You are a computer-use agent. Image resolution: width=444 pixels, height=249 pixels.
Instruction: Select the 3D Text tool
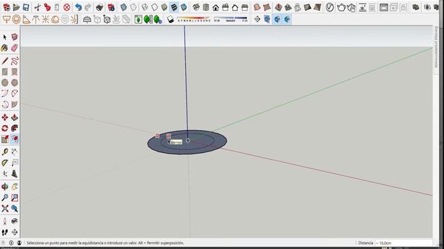coord(15,174)
